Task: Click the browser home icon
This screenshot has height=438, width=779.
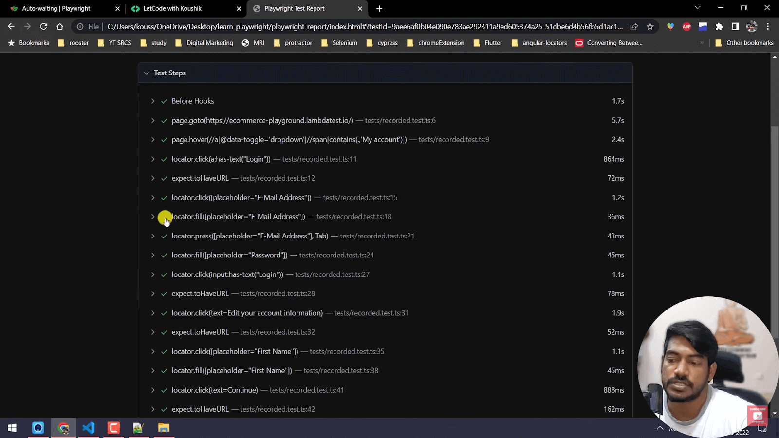Action: [x=60, y=27]
